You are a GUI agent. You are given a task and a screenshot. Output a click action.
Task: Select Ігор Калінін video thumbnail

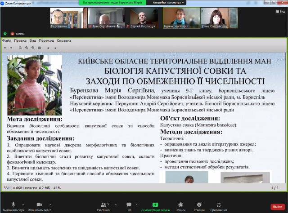click(68, 18)
